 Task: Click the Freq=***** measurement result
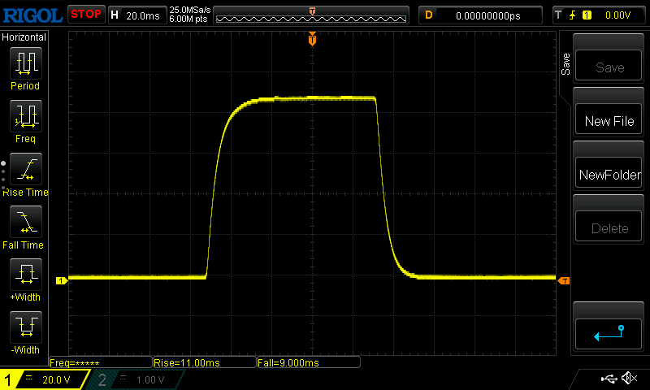tap(101, 362)
